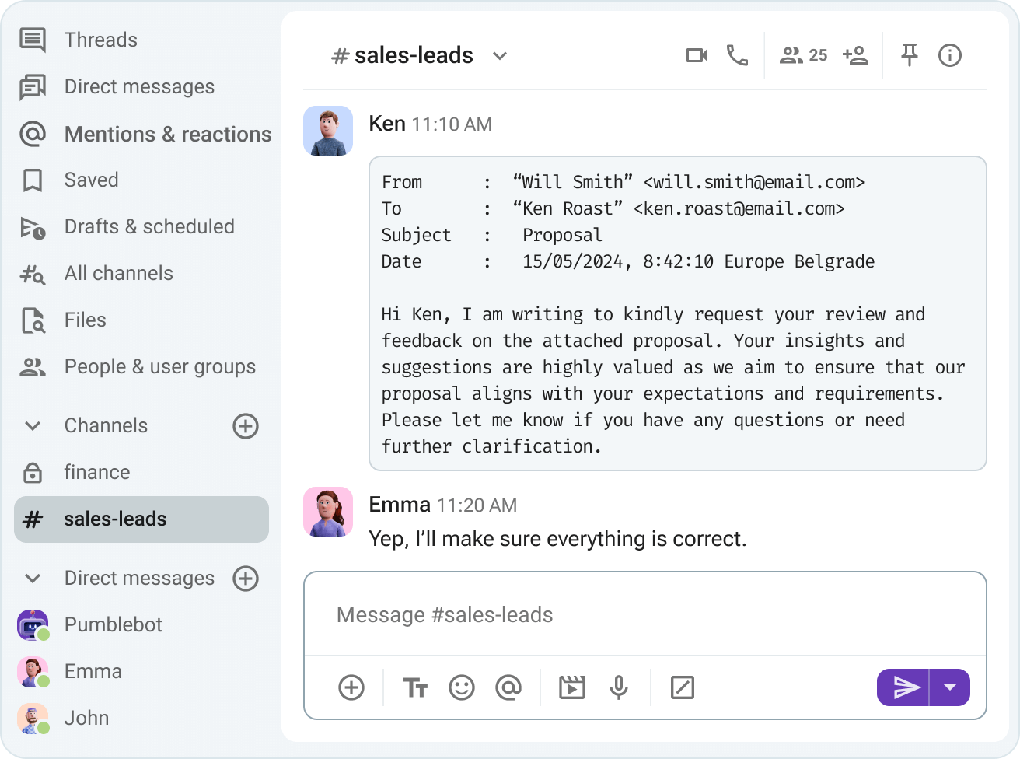Image resolution: width=1020 pixels, height=759 pixels.
Task: Open the emoji picker in composer
Action: 462,687
